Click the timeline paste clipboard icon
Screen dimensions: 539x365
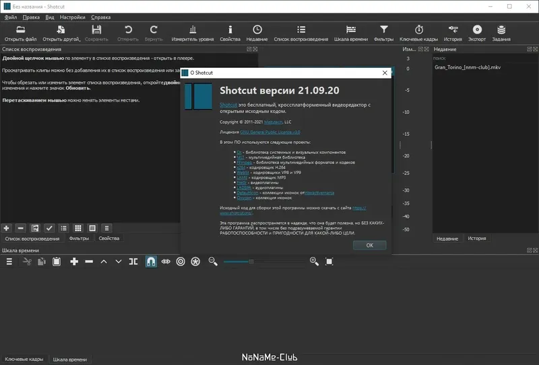point(57,261)
